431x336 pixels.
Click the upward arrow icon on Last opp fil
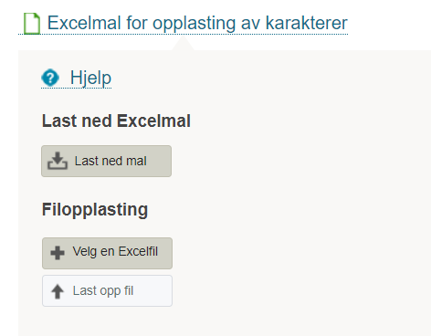coord(58,291)
